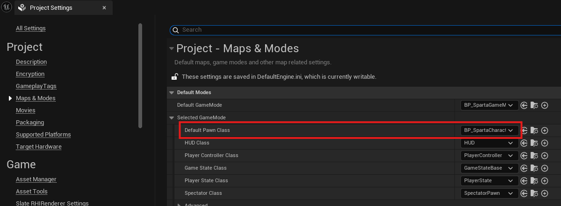This screenshot has width=561, height=206.
Task: Use selected asset for Player State Class
Action: (x=524, y=181)
